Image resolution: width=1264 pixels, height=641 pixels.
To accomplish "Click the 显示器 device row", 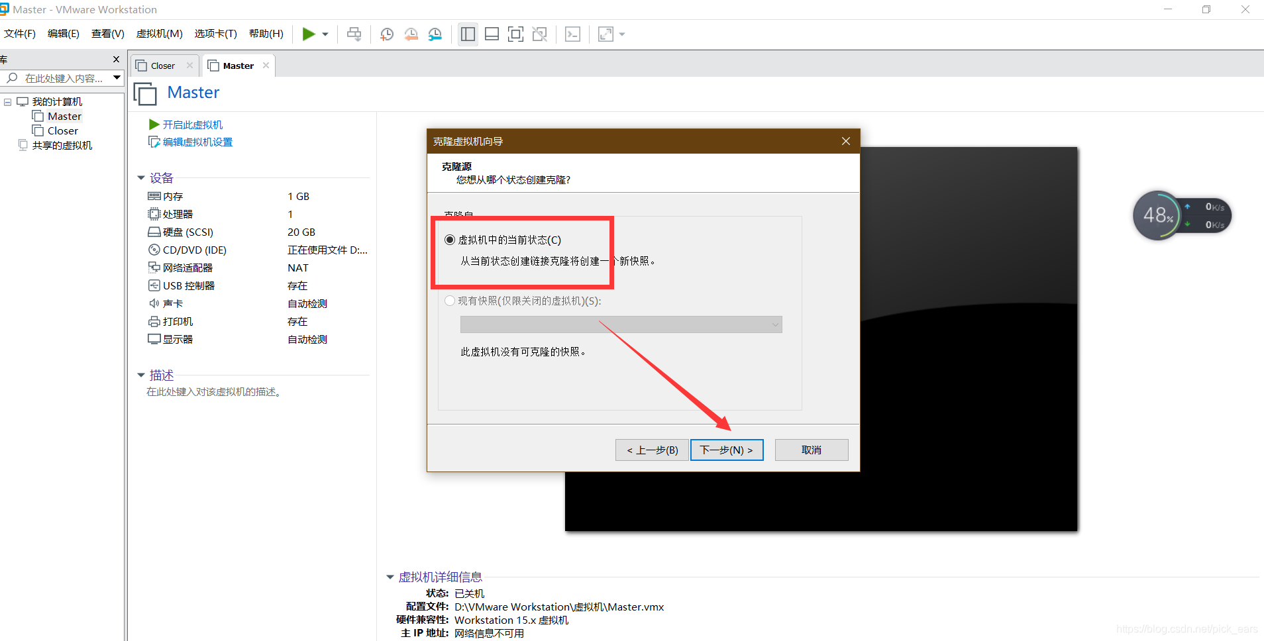I will click(x=257, y=340).
